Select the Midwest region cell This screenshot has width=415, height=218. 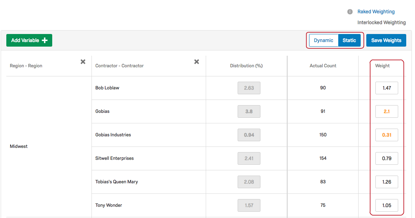pos(19,146)
